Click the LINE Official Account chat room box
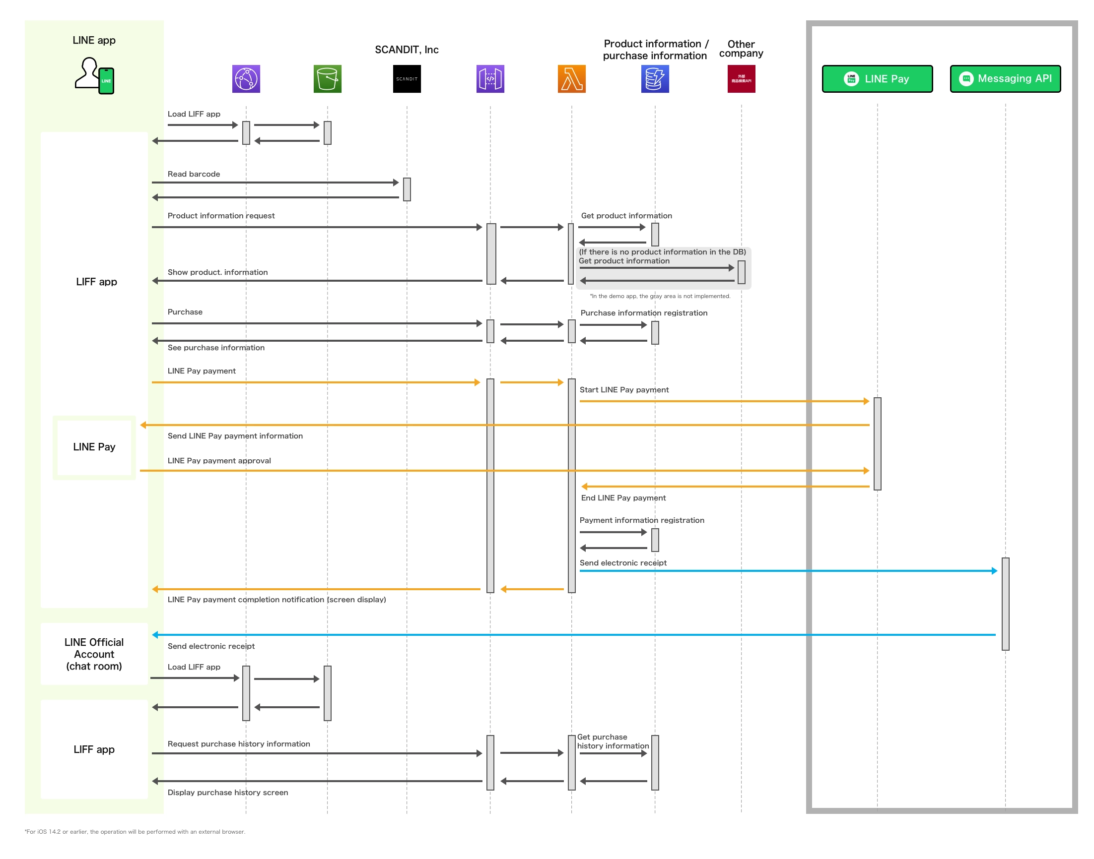The height and width of the screenshot is (859, 1094). pos(94,654)
